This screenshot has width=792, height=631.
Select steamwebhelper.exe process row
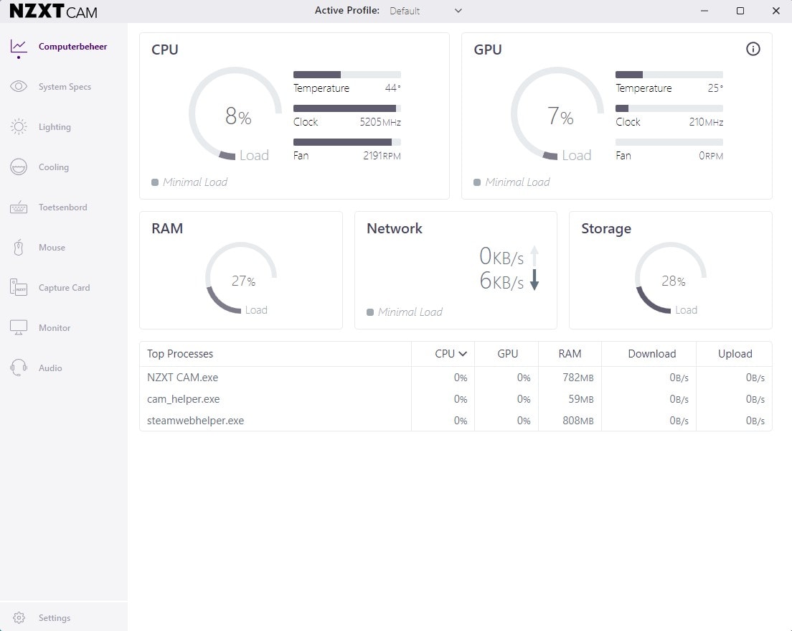(x=456, y=421)
